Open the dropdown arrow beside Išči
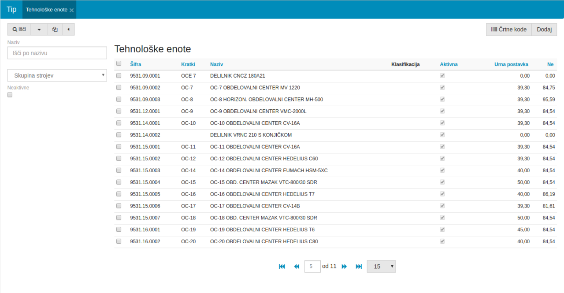This screenshot has width=564, height=293. [39, 30]
